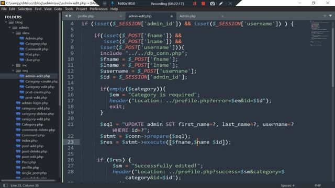Collapse the req folder
This screenshot has height=188, width=335.
(13, 70)
